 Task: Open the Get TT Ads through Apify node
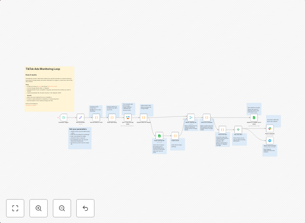[x=128, y=118]
